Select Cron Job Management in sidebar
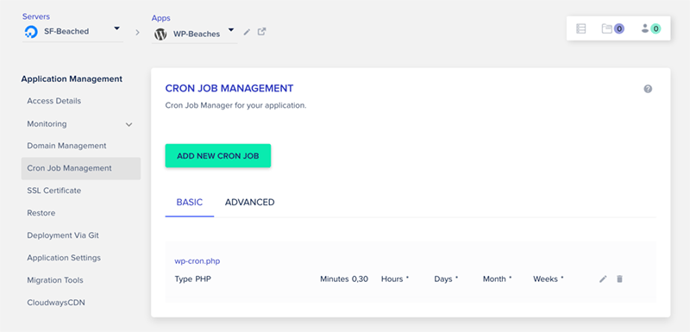 [81, 168]
